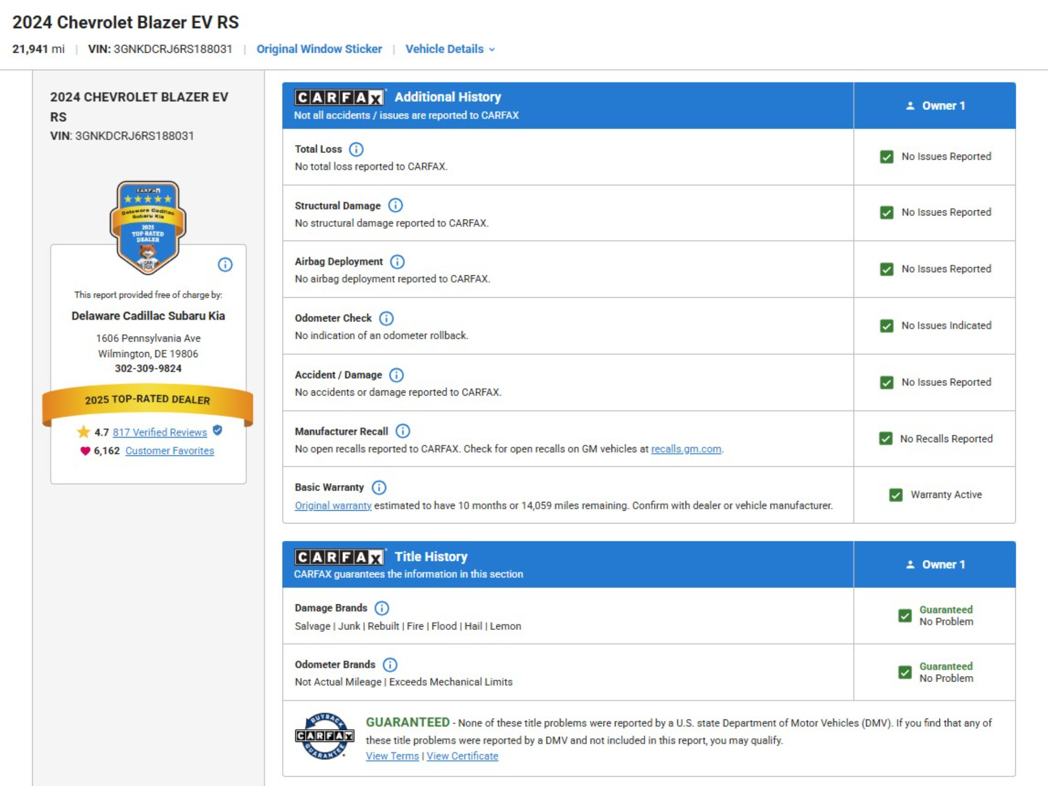1048x786 pixels.
Task: Click the VIN 3GNKDCRJ6RS188031 in page header
Action: click(x=160, y=49)
